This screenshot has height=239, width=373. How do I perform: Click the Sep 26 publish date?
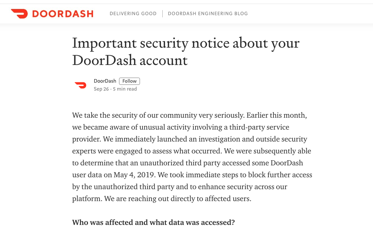(x=101, y=89)
